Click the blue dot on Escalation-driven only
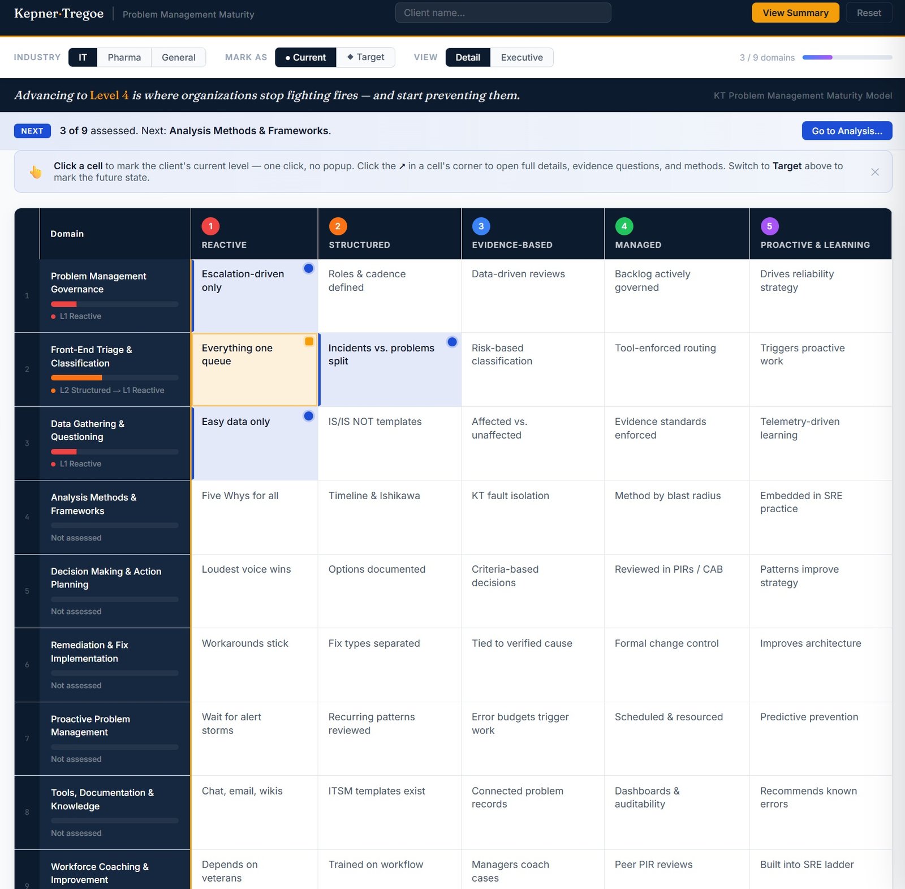 coord(308,268)
